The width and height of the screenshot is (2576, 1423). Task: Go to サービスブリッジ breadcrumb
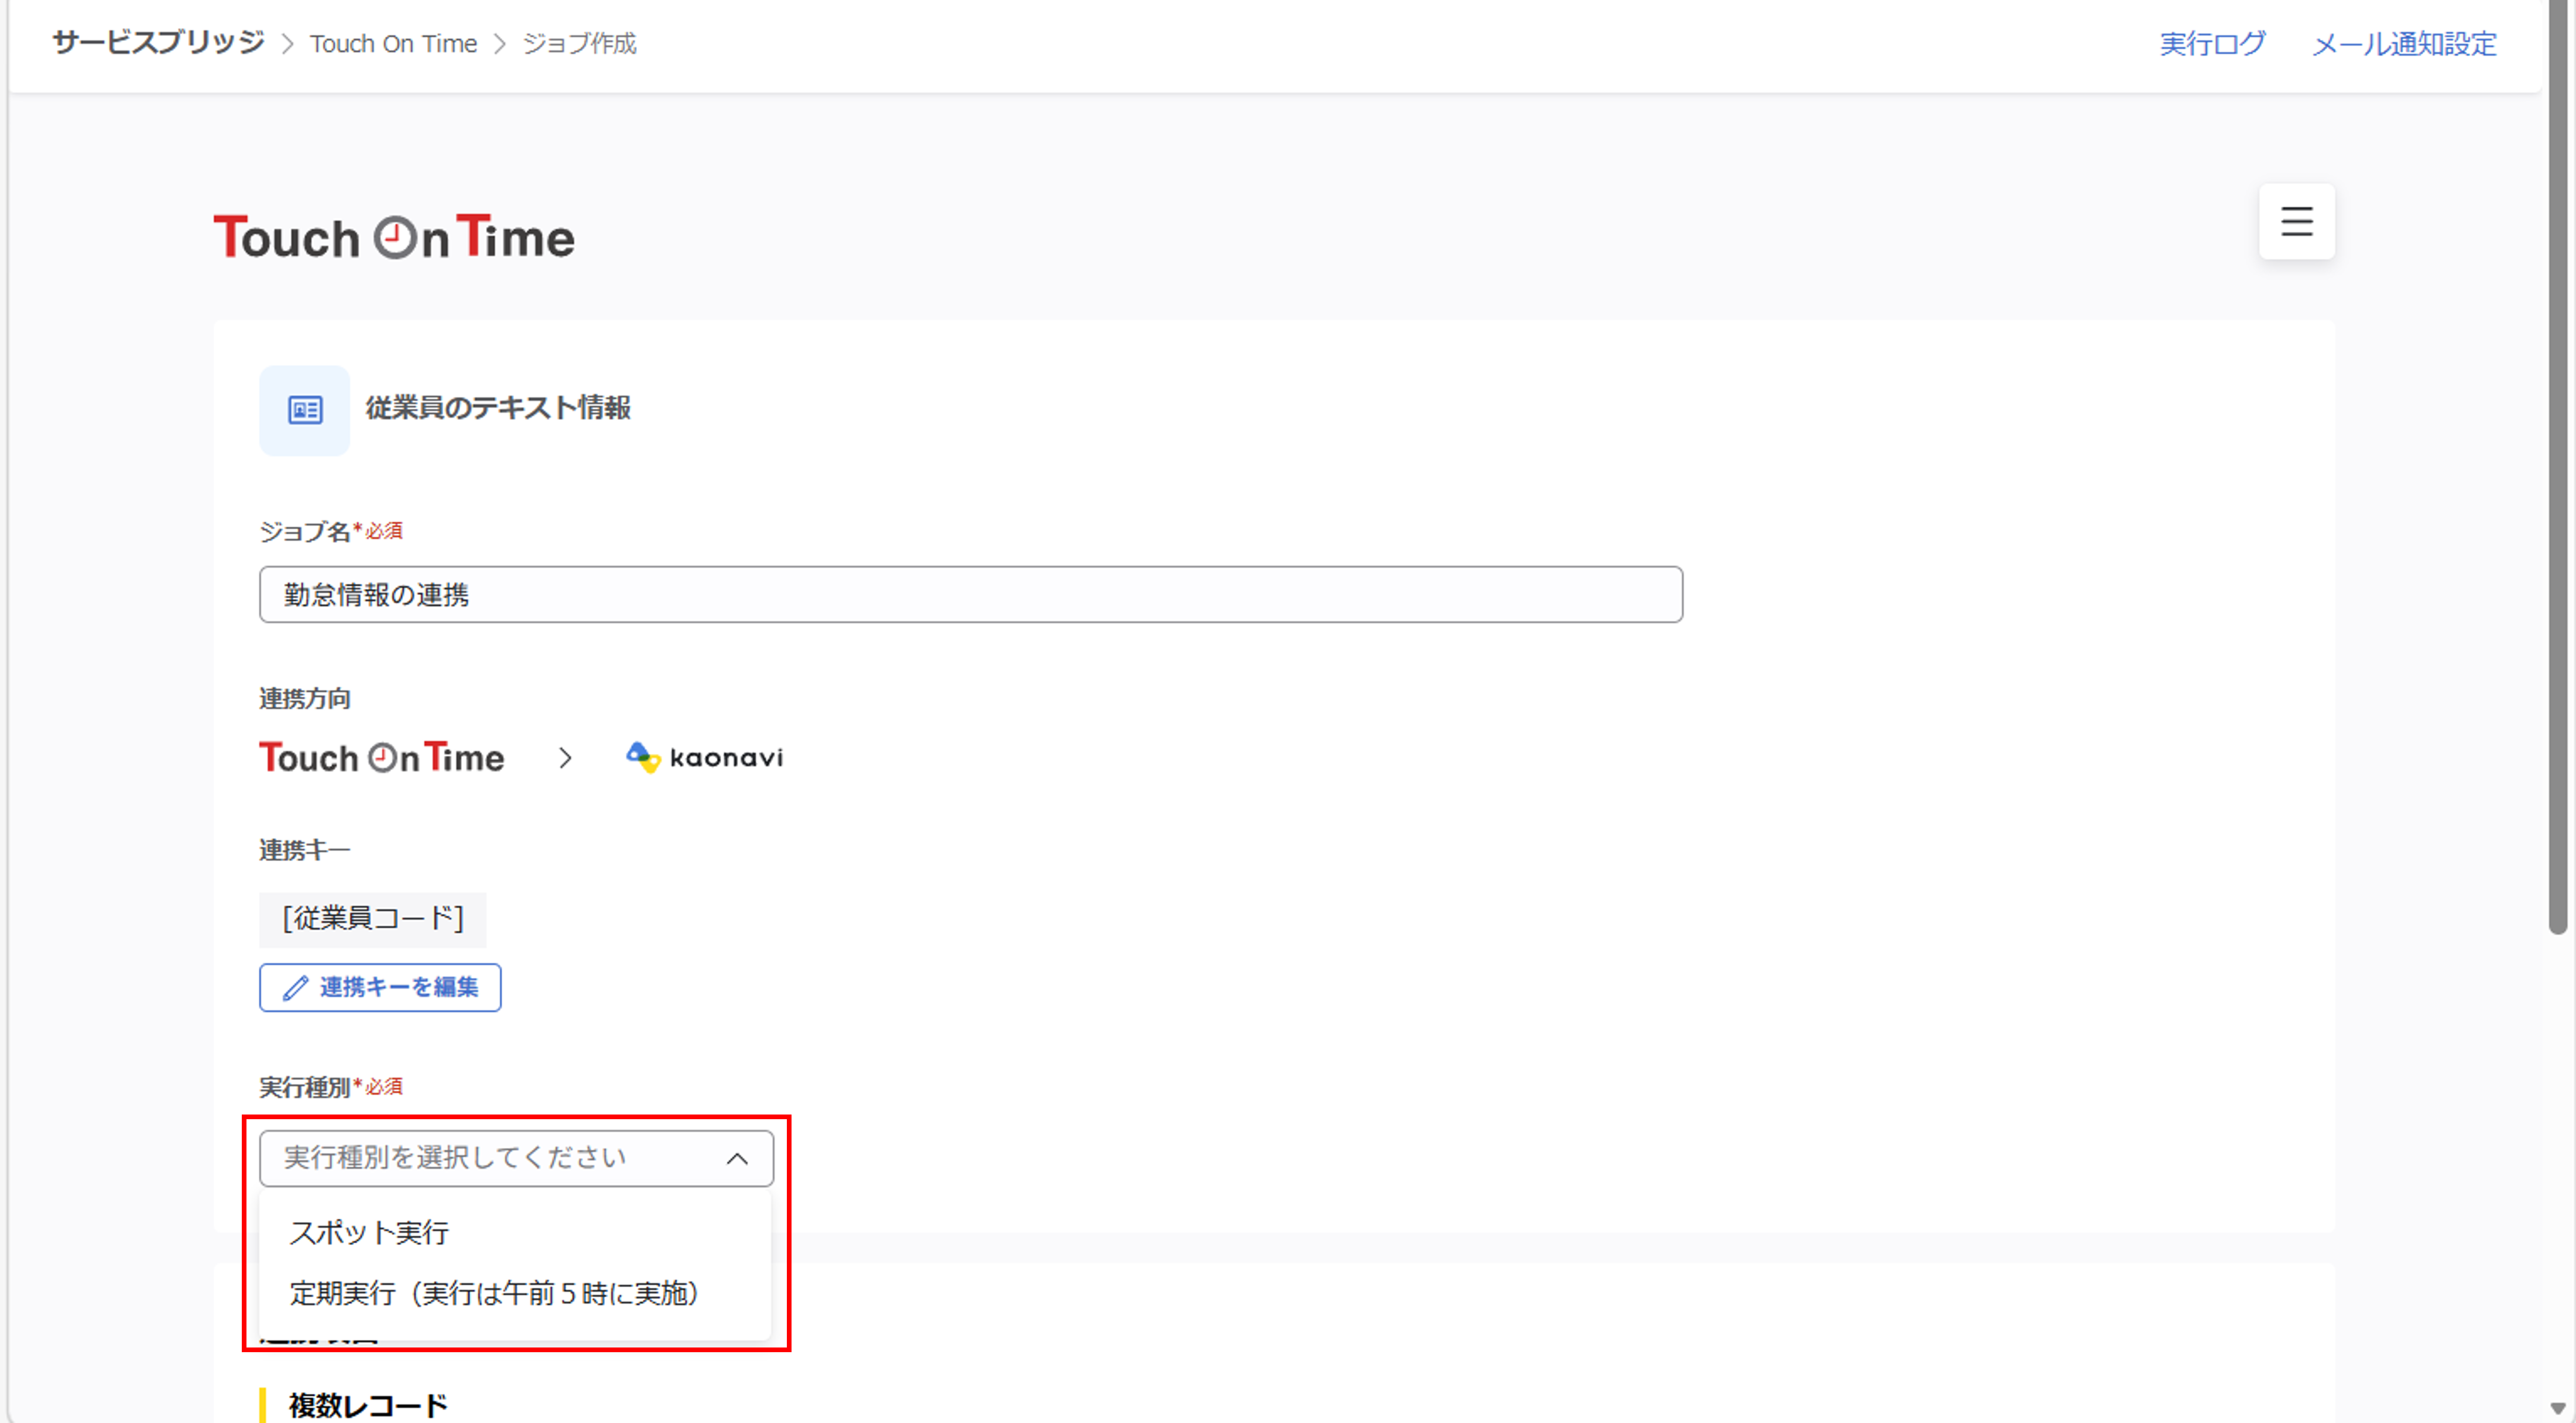[158, 43]
